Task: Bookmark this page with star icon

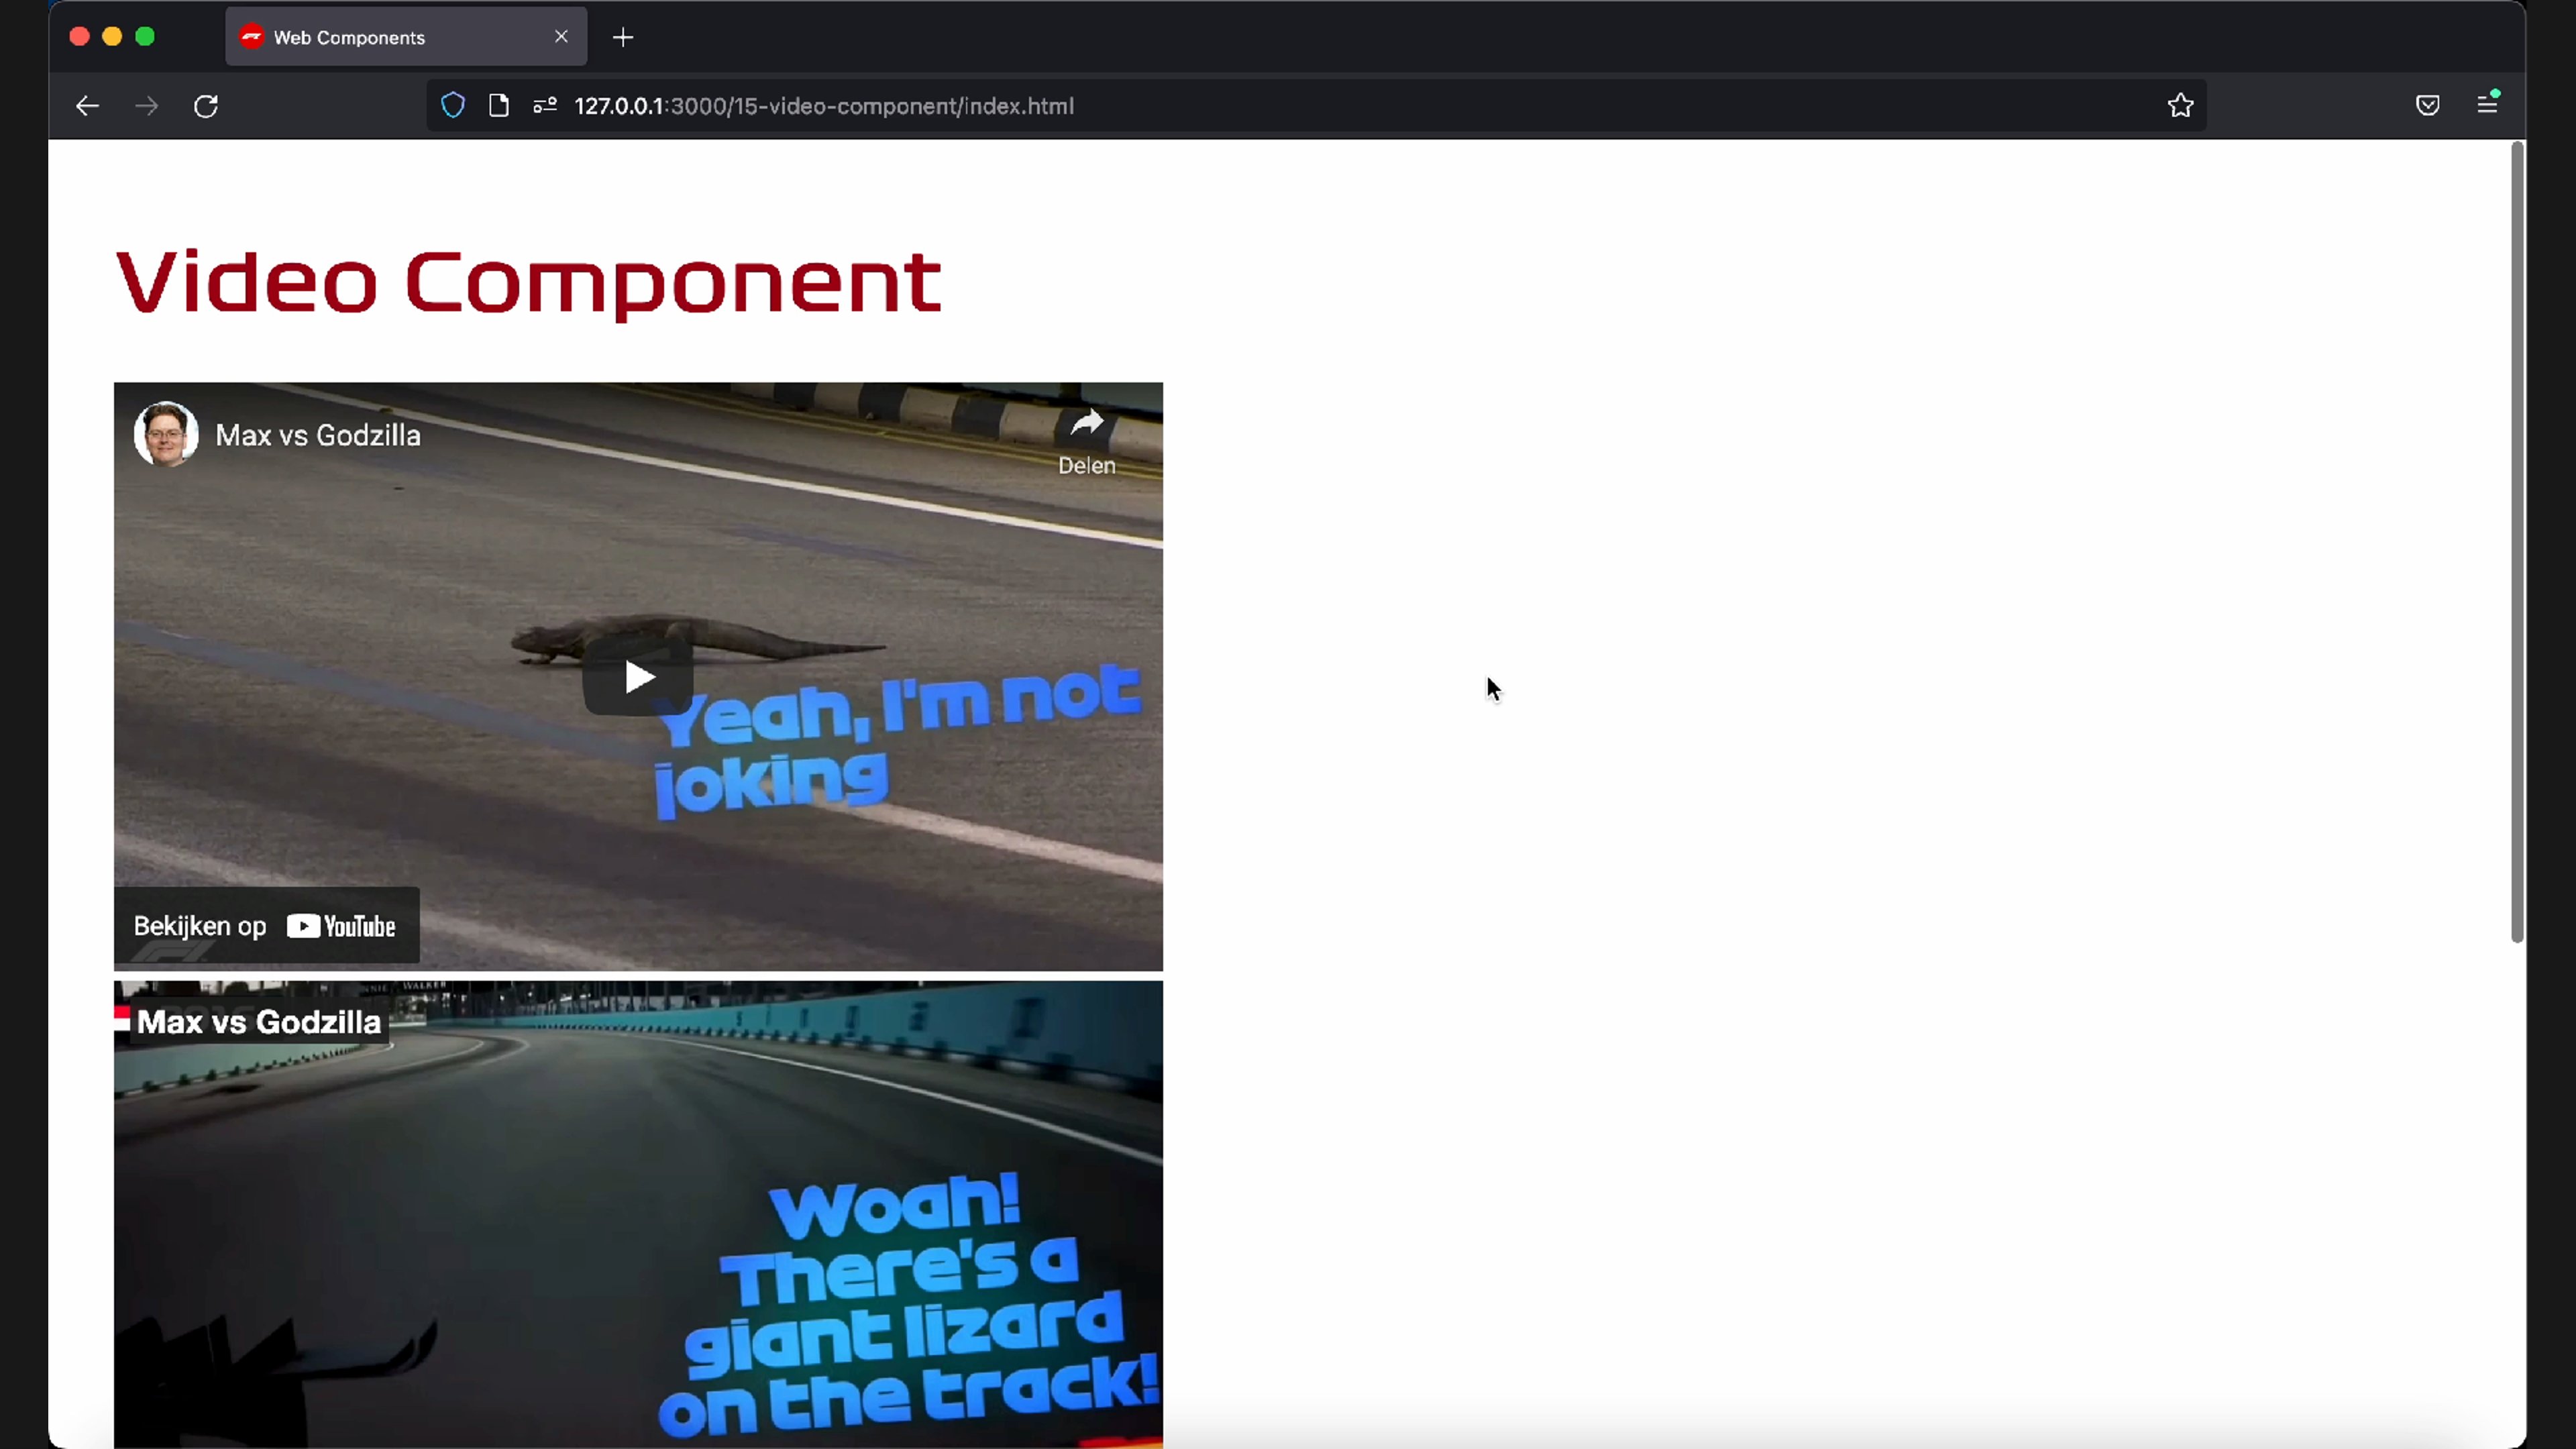Action: (x=2180, y=106)
